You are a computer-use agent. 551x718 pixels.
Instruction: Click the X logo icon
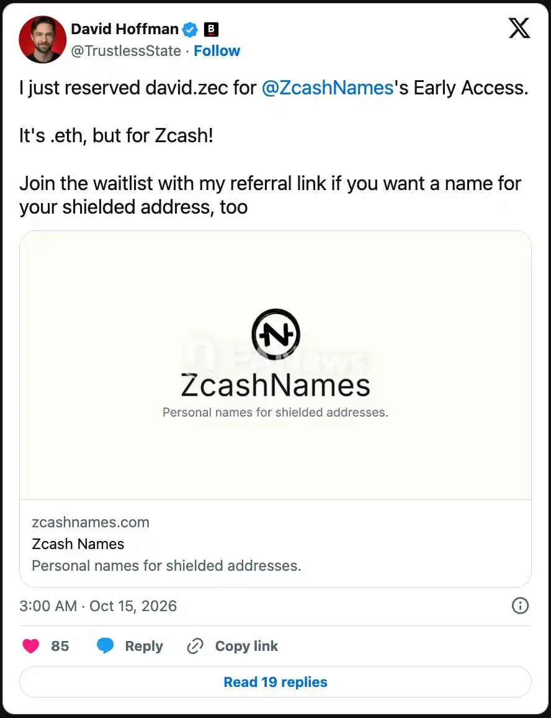pos(519,29)
